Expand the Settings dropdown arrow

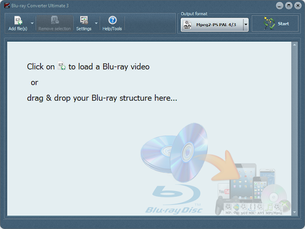[96, 23]
